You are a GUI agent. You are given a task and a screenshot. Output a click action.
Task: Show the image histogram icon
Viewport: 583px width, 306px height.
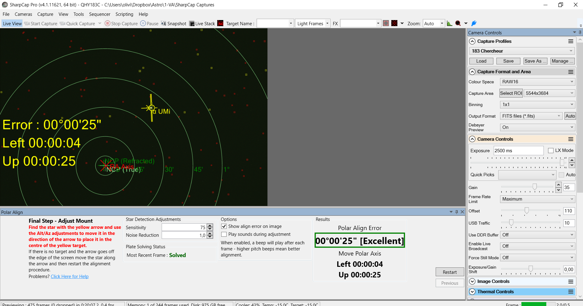450,23
